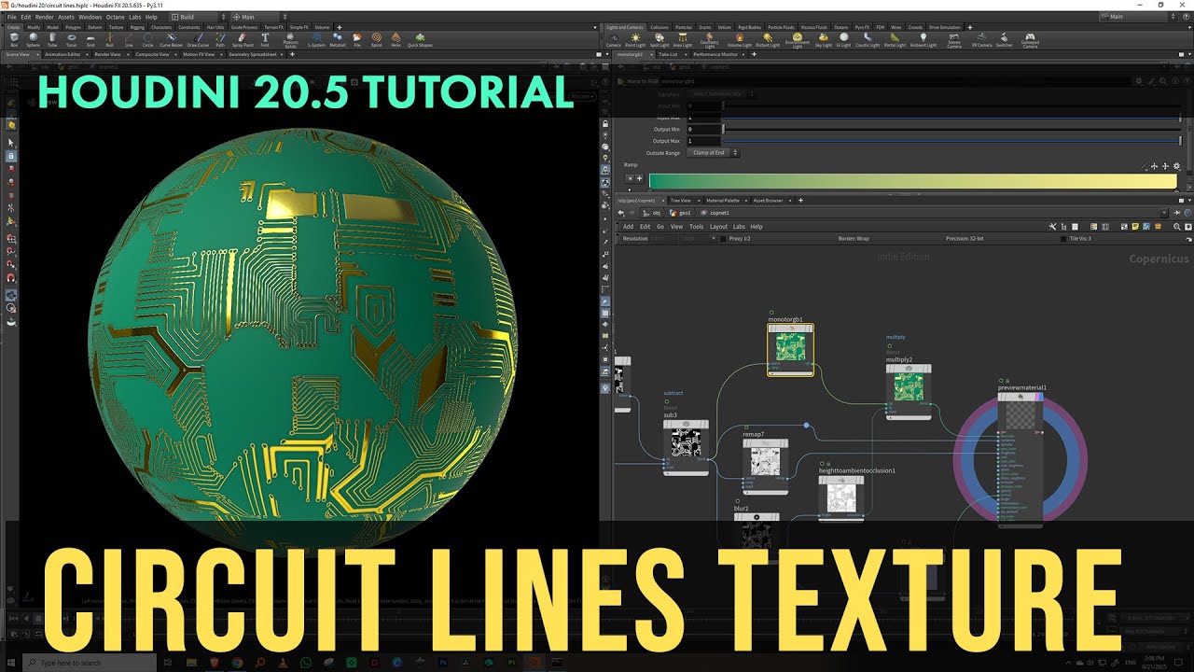Screen dimensions: 1194x672
Task: Open network editor Layout menu
Action: pos(718,226)
